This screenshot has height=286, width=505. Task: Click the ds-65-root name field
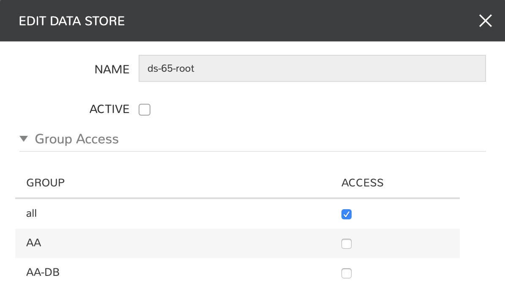[x=312, y=68]
